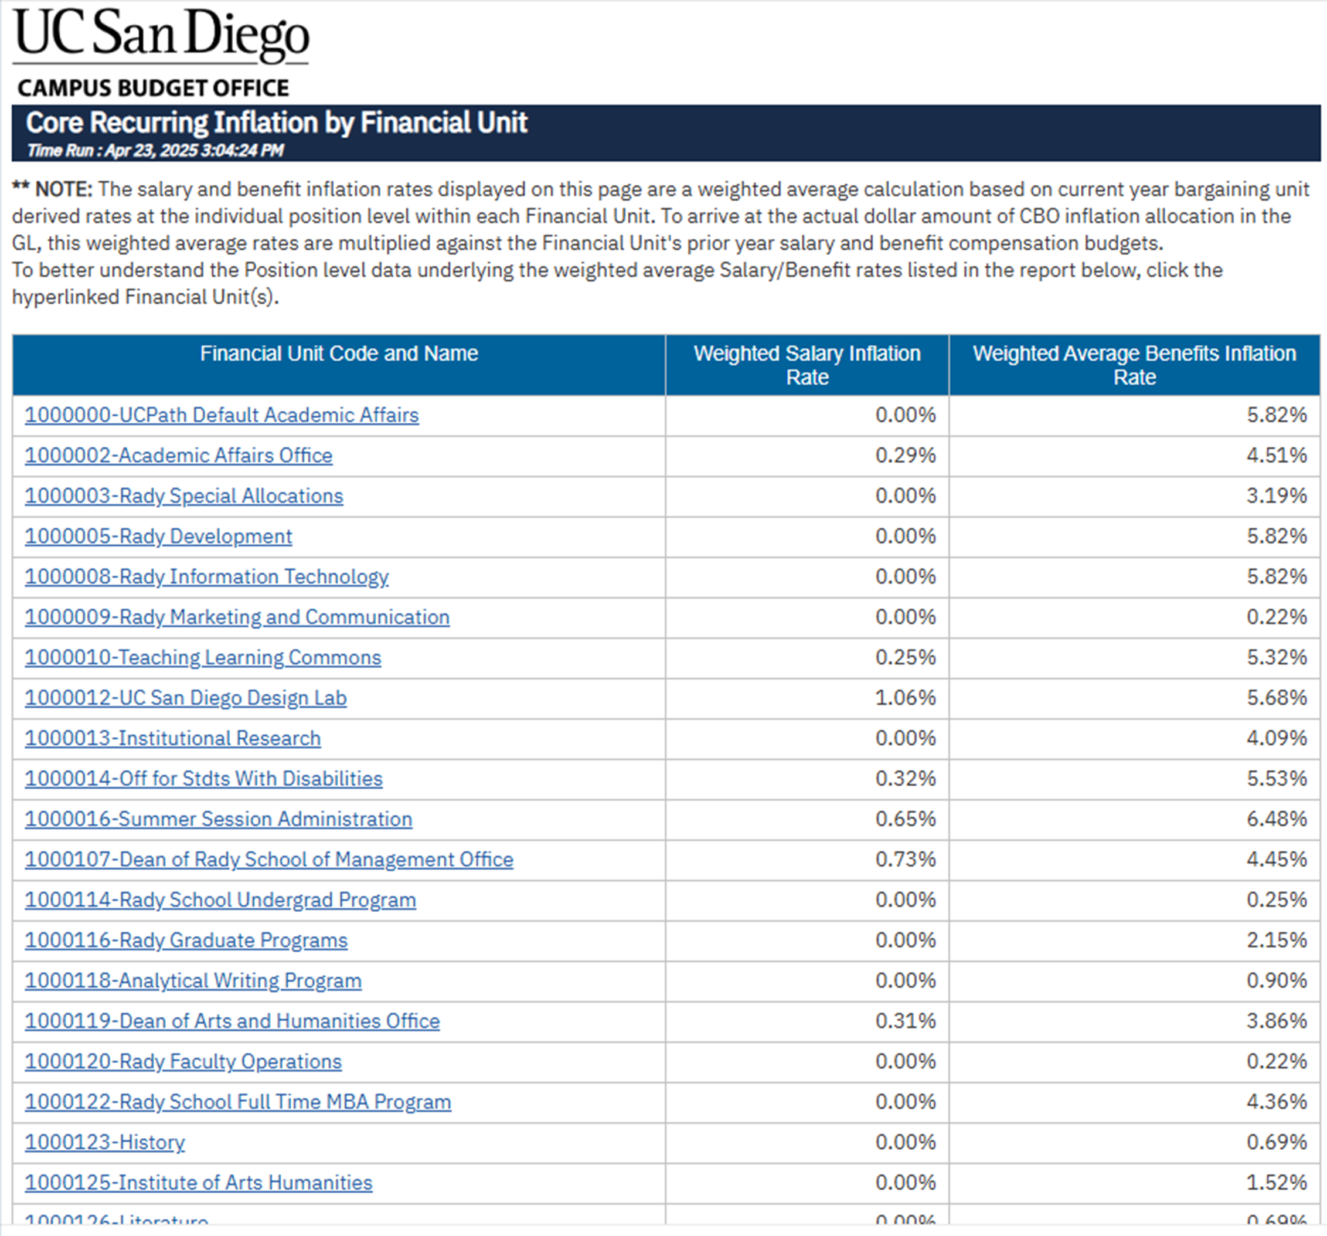Click 0.65% salary rate for Summer Session Administration

coord(905,819)
